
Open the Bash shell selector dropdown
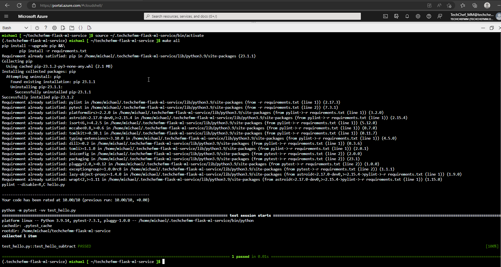(x=15, y=28)
